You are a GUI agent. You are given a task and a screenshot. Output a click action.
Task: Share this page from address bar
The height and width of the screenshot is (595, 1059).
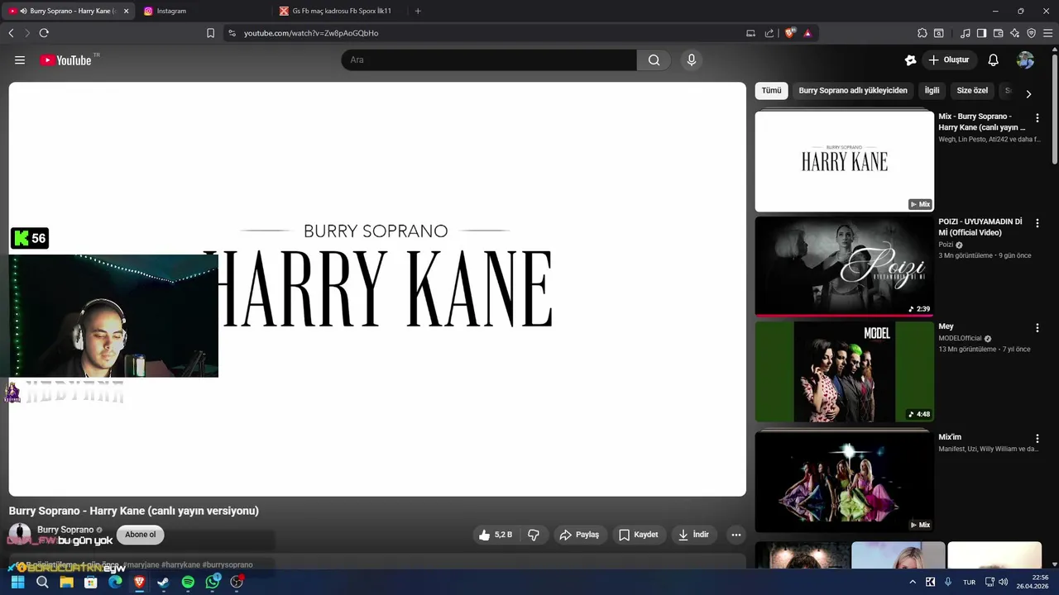pyautogui.click(x=769, y=33)
